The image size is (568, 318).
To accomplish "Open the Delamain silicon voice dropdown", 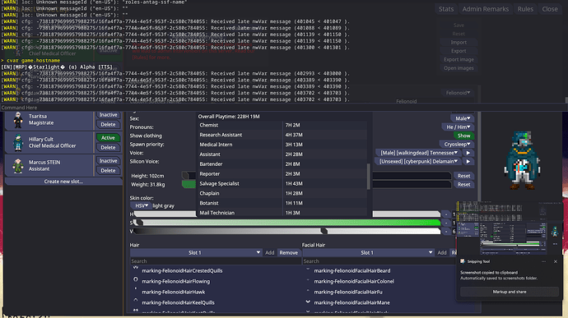I will tap(418, 161).
